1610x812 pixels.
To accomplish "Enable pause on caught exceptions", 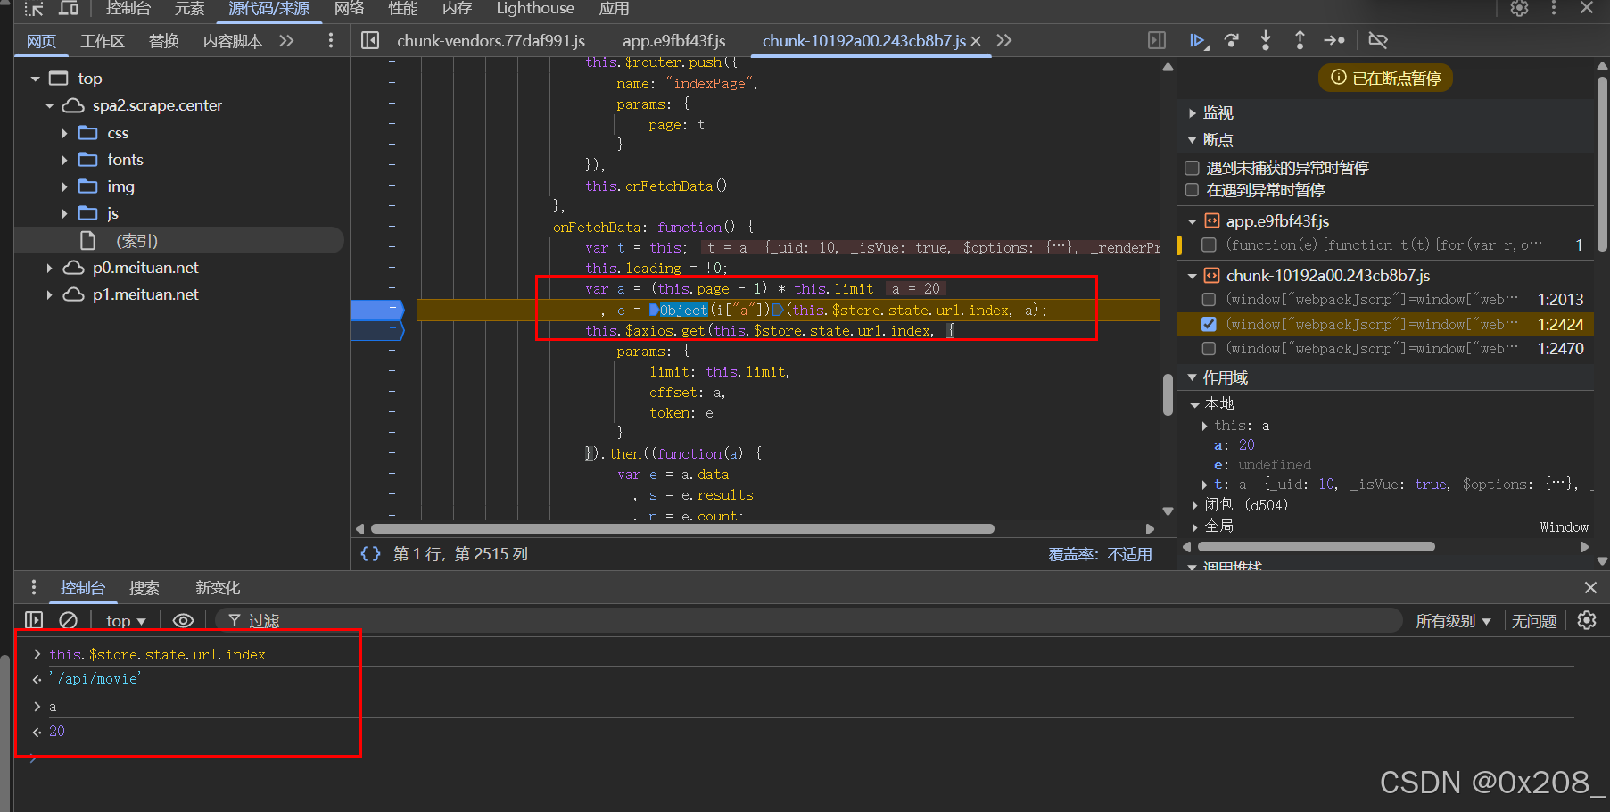I will click(1192, 190).
